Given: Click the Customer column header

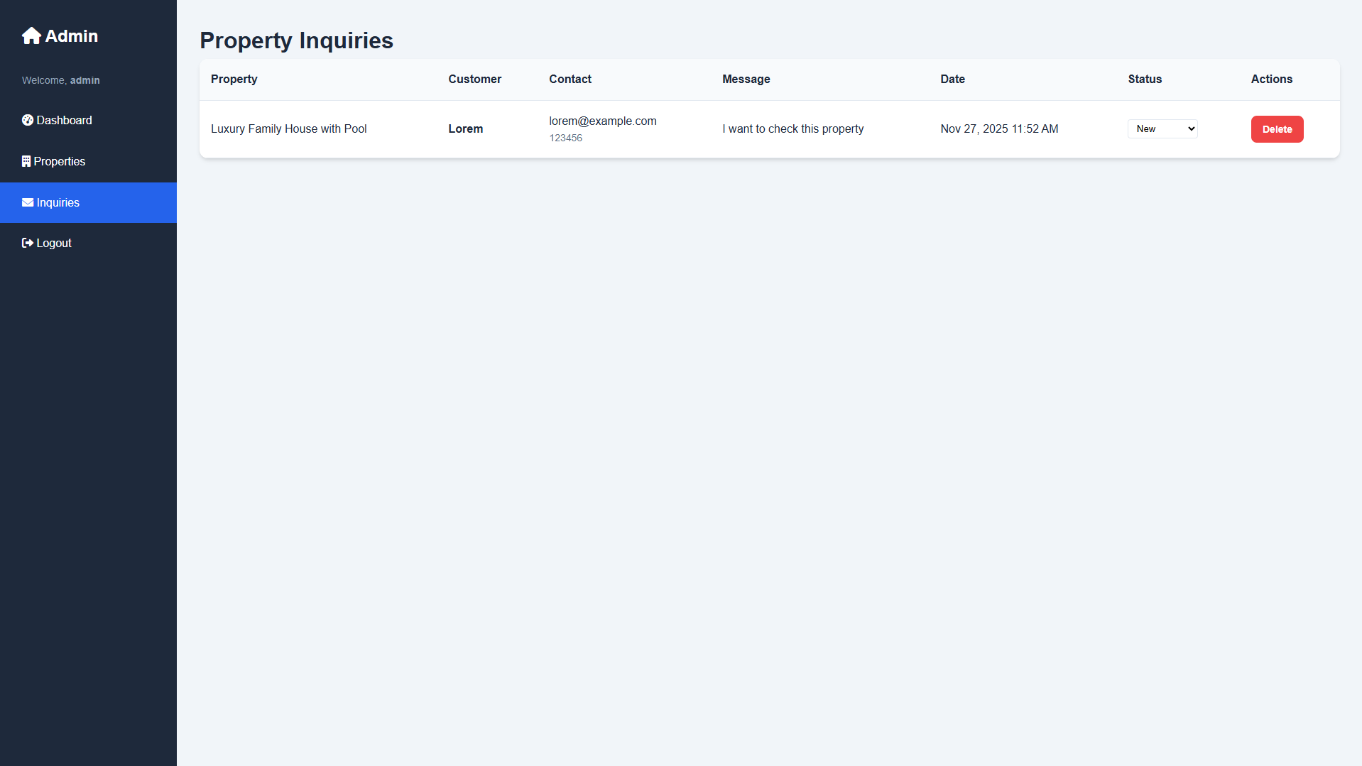Looking at the screenshot, I should pyautogui.click(x=474, y=79).
